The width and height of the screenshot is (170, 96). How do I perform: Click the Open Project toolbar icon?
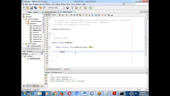(x=32, y=8)
